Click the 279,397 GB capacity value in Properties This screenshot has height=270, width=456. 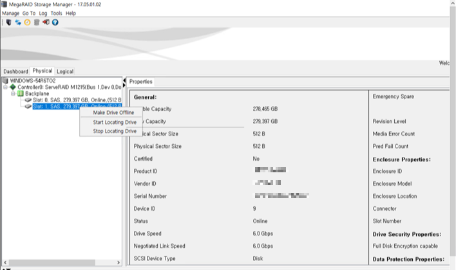point(265,122)
